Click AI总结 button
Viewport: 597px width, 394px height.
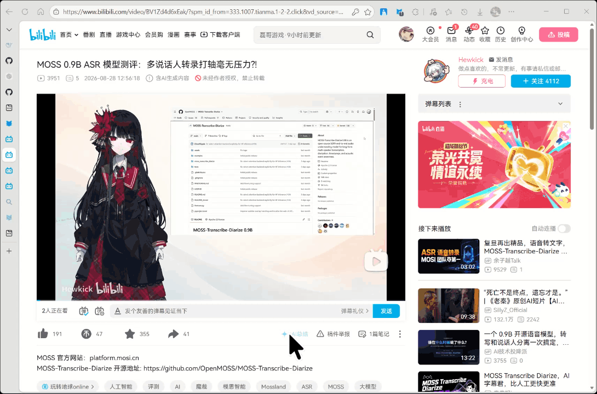click(x=295, y=334)
